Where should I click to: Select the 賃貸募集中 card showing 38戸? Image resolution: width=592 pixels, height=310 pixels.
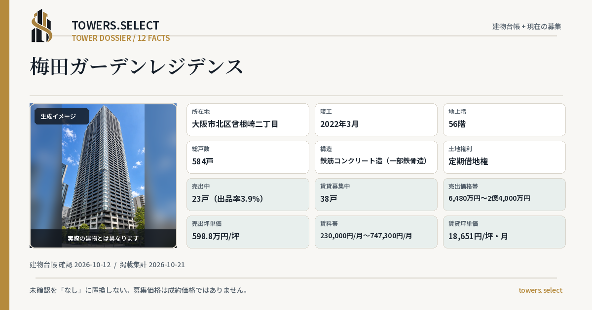[376, 194]
